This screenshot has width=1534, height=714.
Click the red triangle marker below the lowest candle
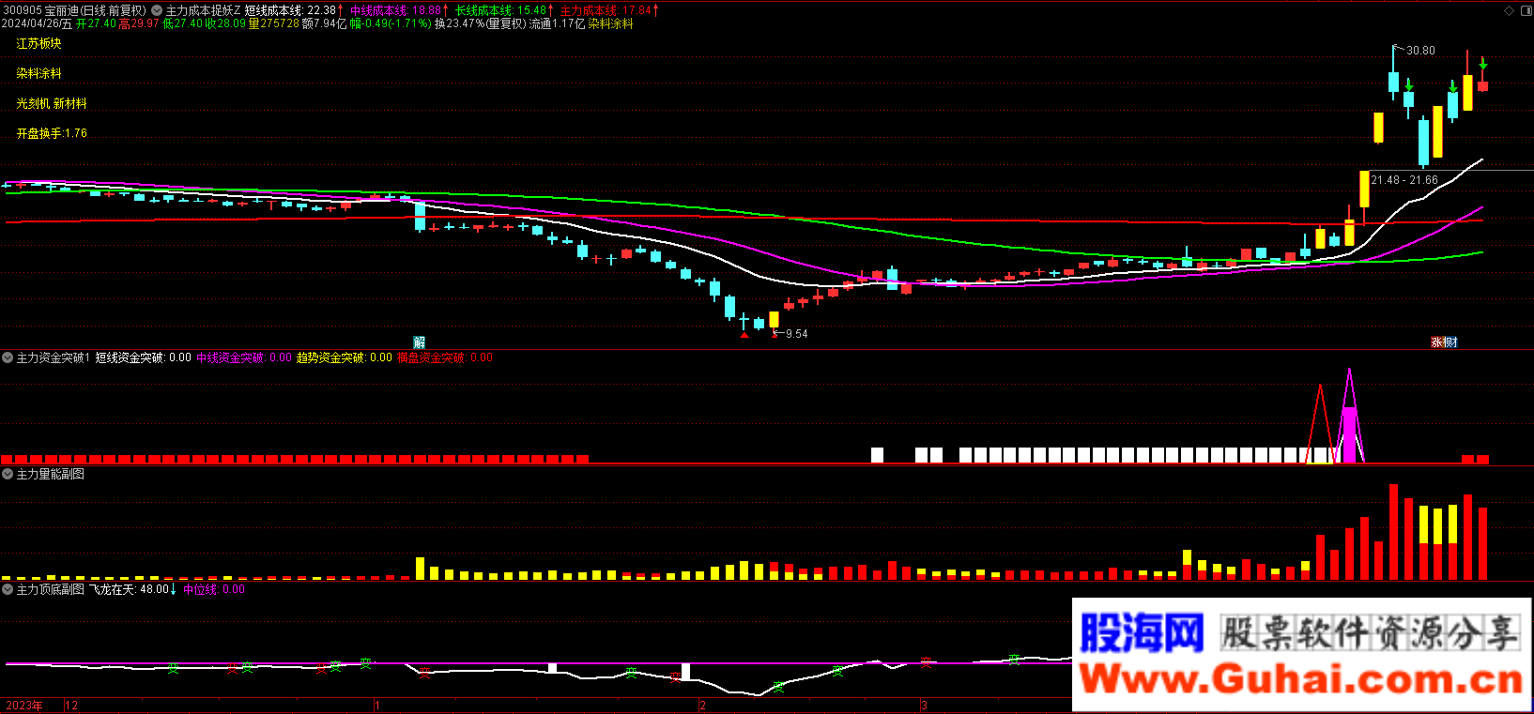pyautogui.click(x=744, y=334)
